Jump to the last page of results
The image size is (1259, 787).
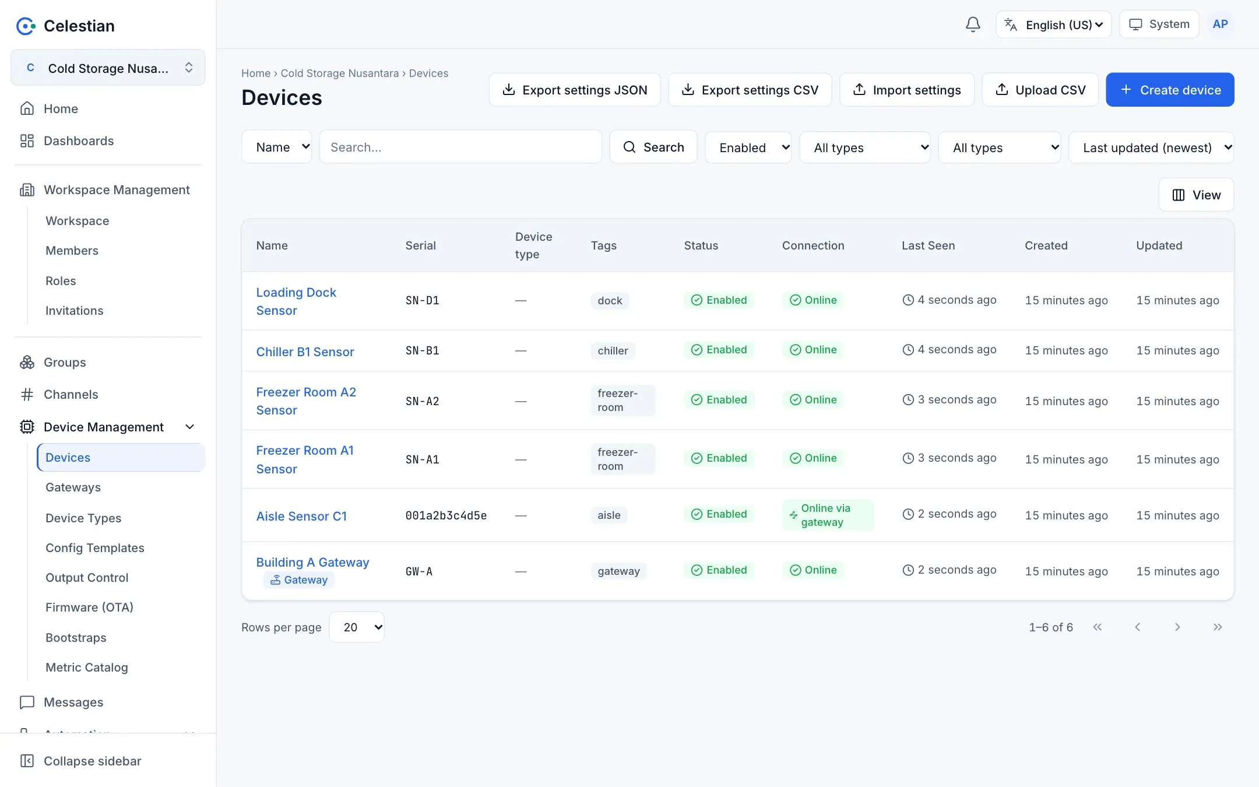pos(1218,627)
